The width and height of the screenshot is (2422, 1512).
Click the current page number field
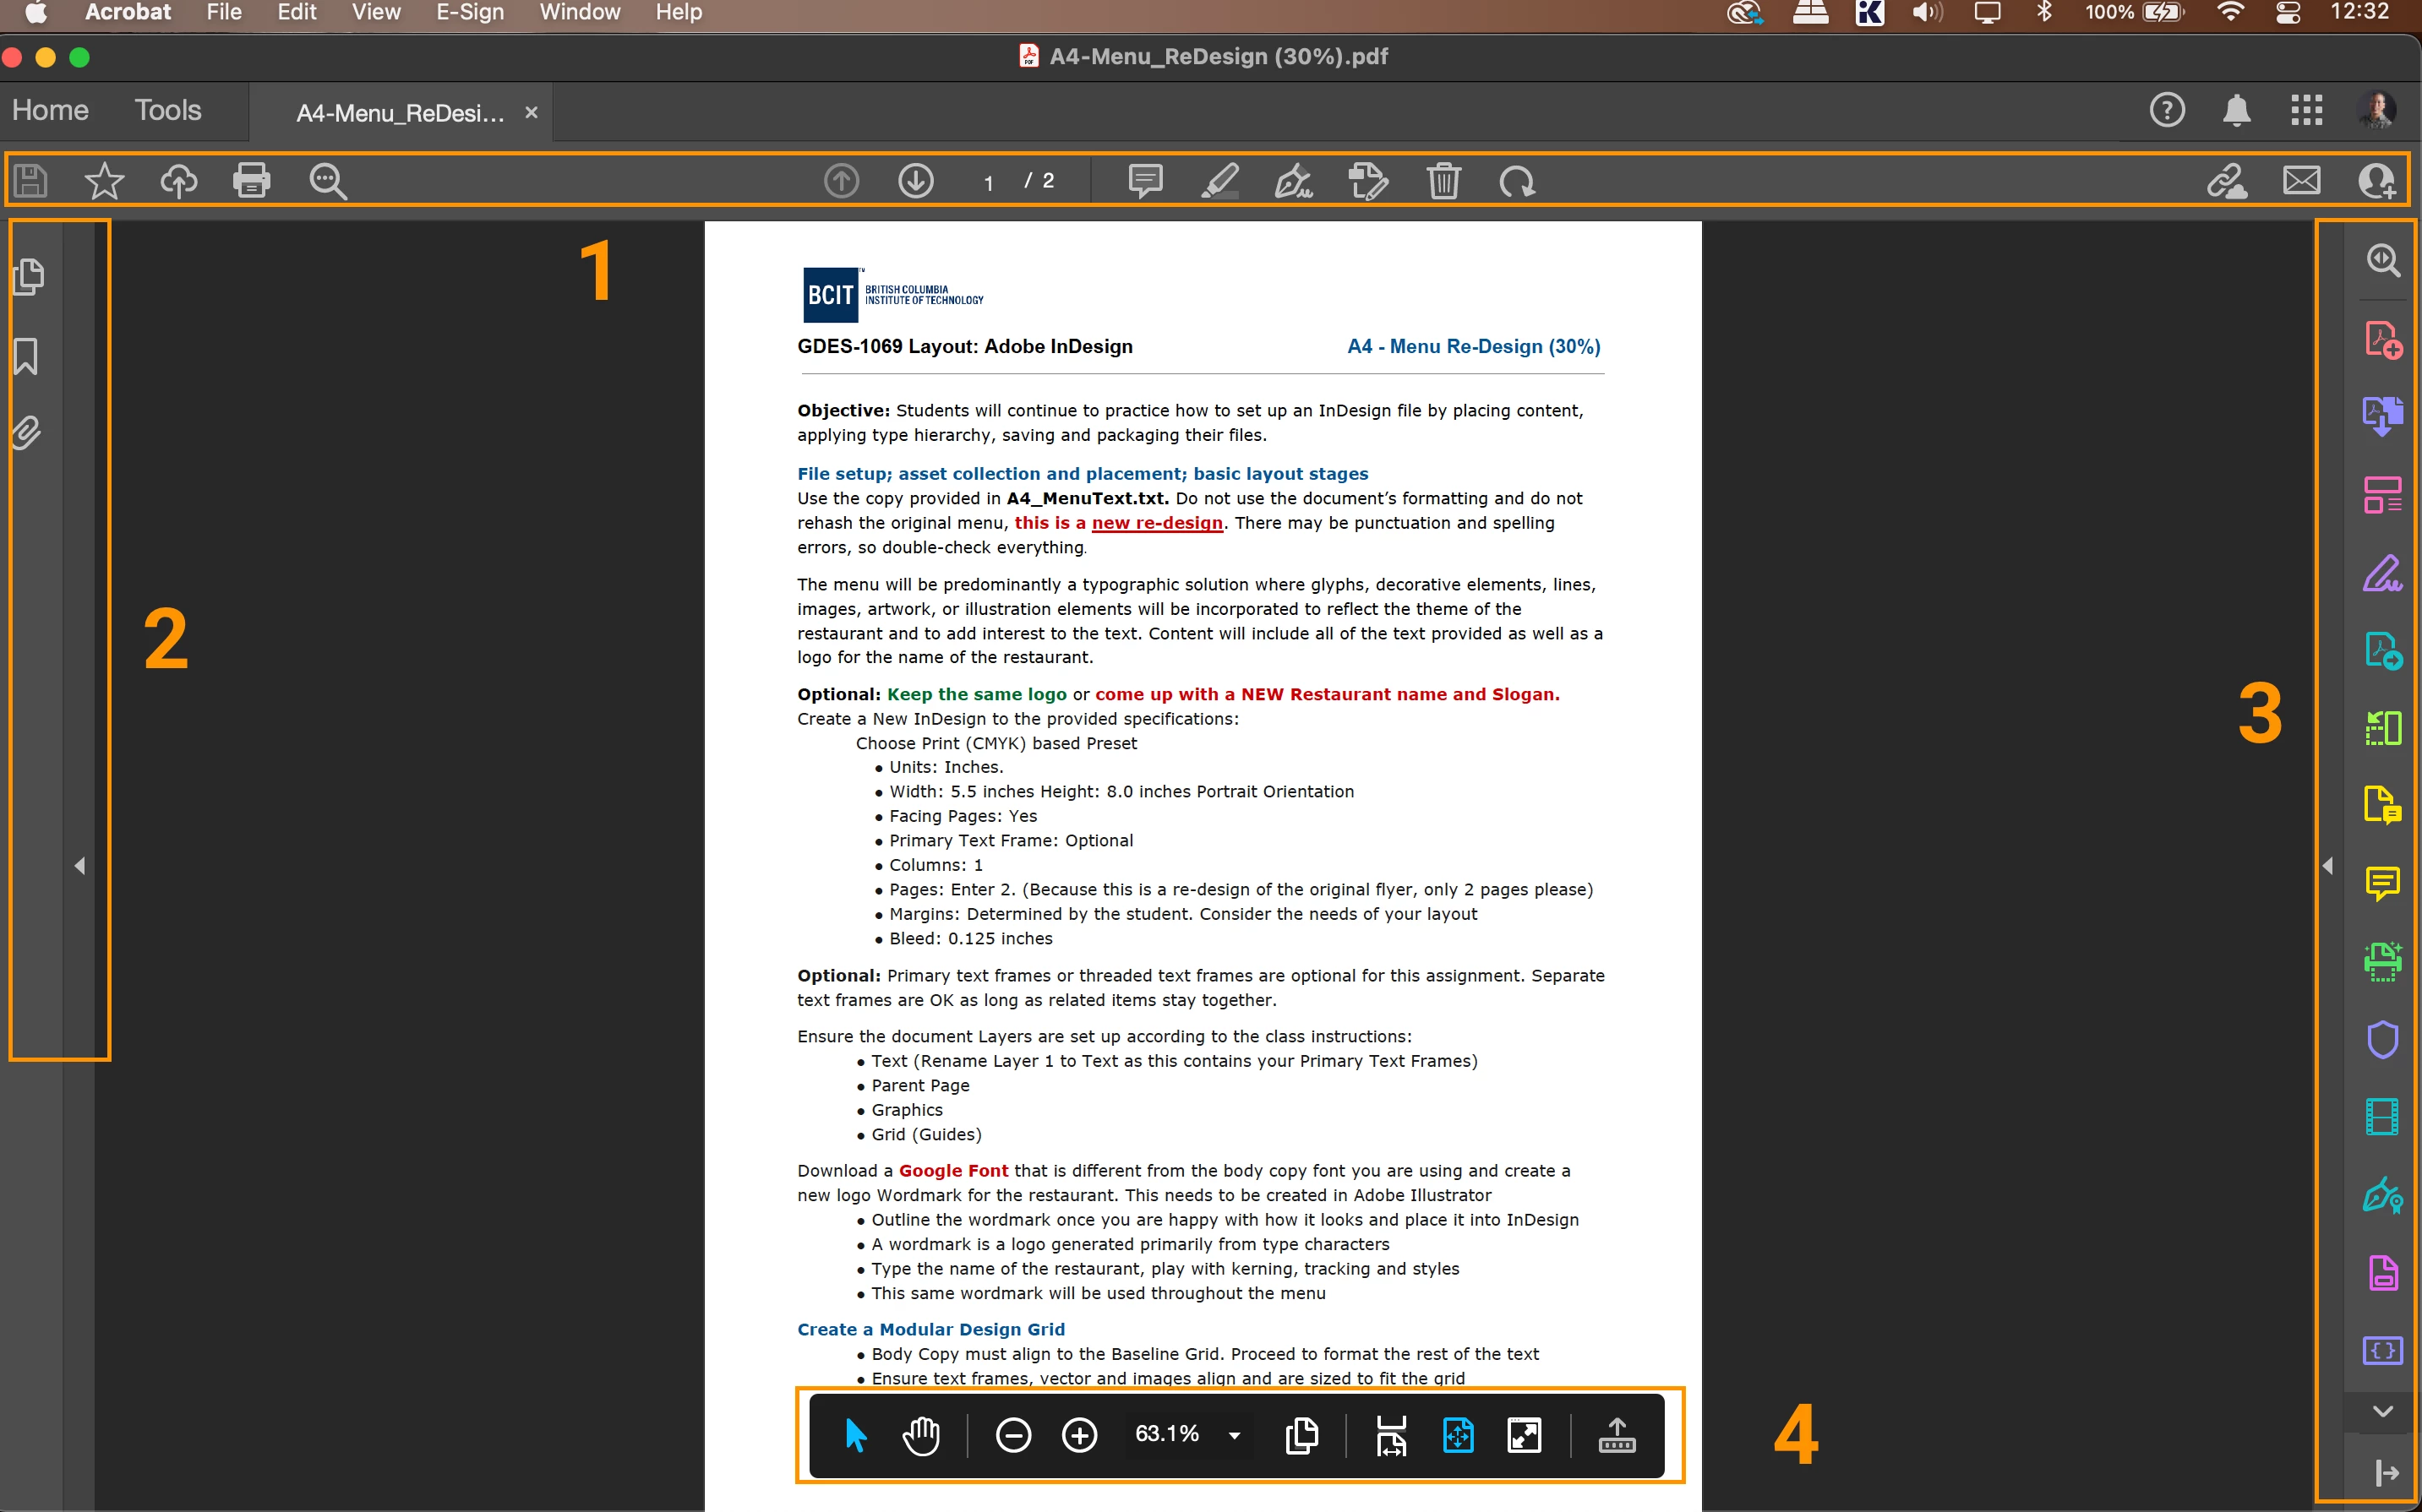tap(989, 182)
